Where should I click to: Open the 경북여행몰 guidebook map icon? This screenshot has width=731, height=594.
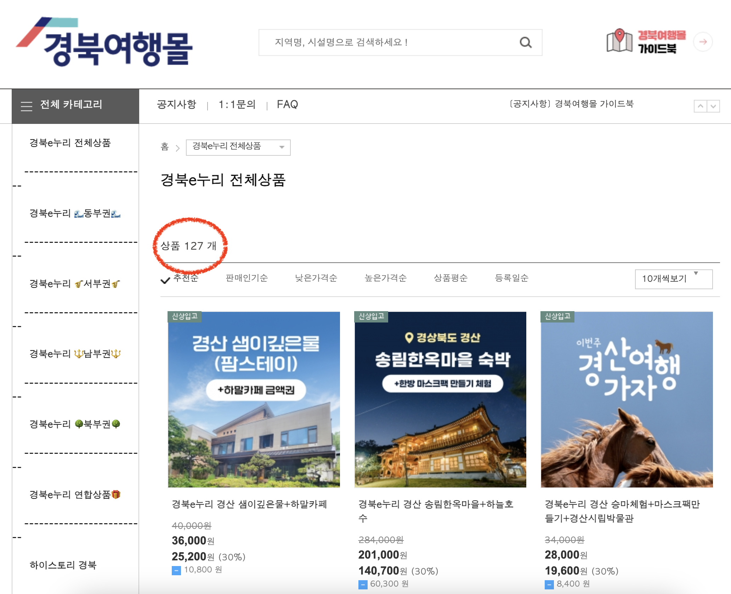(619, 41)
